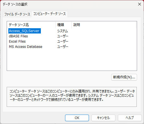Click the 説明 column header

point(104,25)
